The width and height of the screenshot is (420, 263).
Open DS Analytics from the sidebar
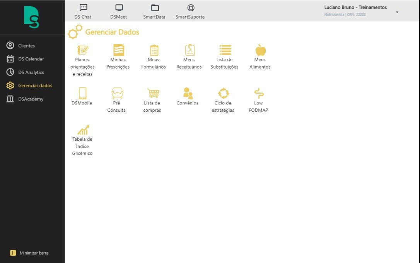point(25,72)
